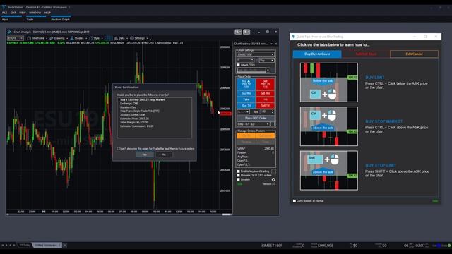This screenshot has height=254, width=452.
Task: Click the Buy Limit tutorial thumbnail
Action: coord(329,83)
